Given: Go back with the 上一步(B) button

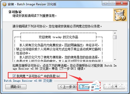Looking at the screenshot, I should point(68,87).
